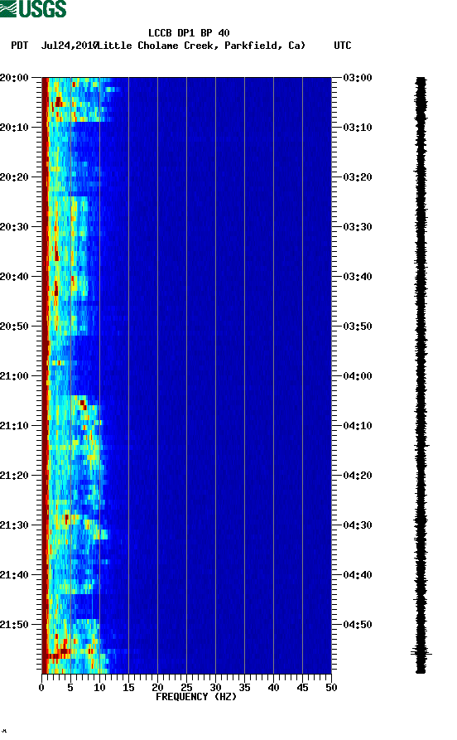Click the 45 Hz frequency tick label
This screenshot has height=740, width=457.
[x=302, y=688]
